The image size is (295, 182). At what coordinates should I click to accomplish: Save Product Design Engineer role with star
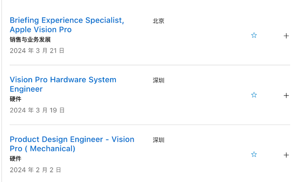(x=254, y=155)
